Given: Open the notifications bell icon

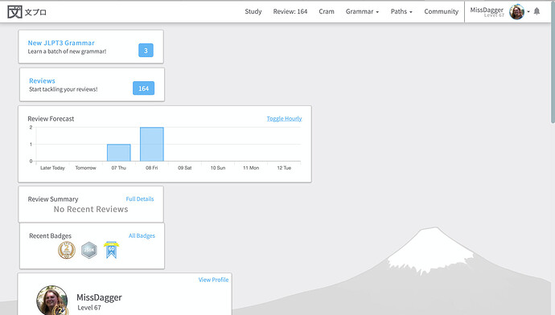Looking at the screenshot, I should [x=536, y=11].
